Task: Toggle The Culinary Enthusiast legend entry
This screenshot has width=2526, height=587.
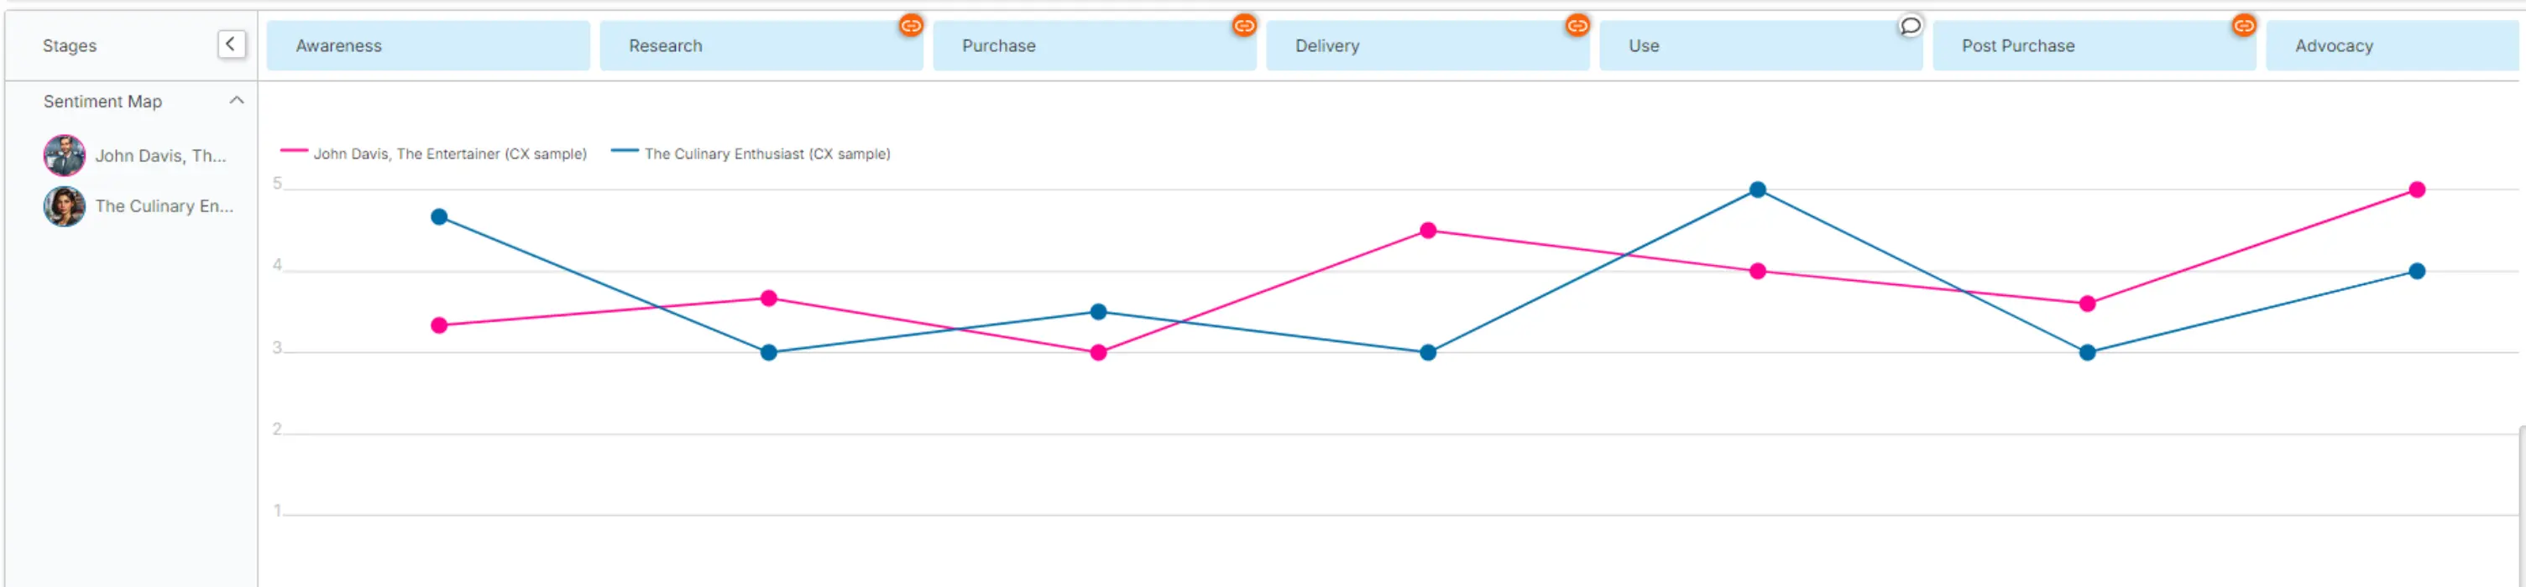Action: pyautogui.click(x=768, y=153)
